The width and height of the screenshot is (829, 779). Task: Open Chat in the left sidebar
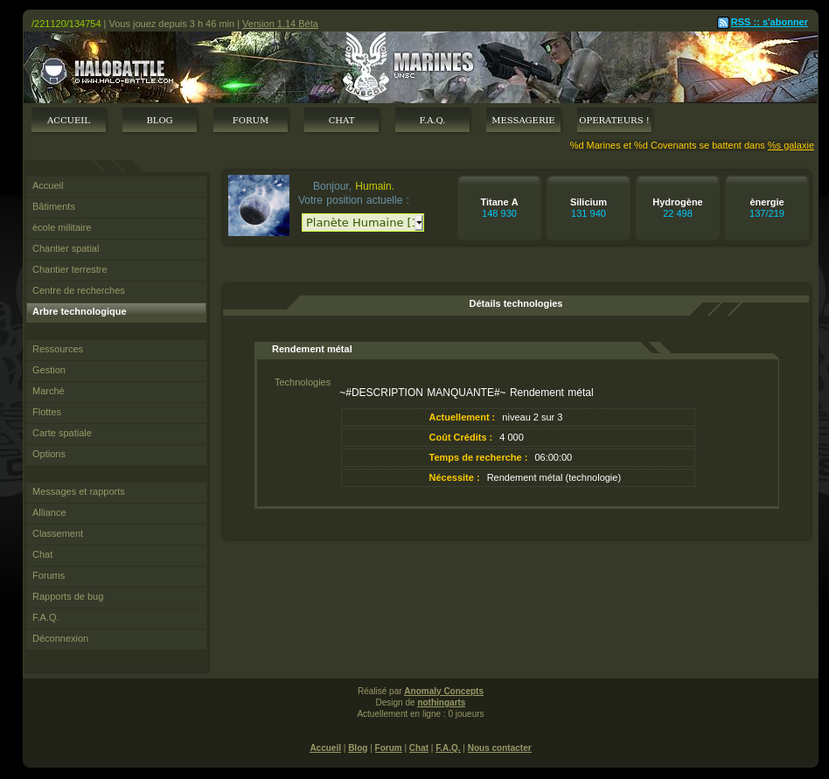116,555
